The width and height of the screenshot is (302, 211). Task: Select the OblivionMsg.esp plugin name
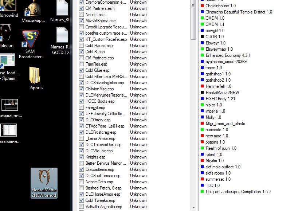pyautogui.click(x=99, y=89)
